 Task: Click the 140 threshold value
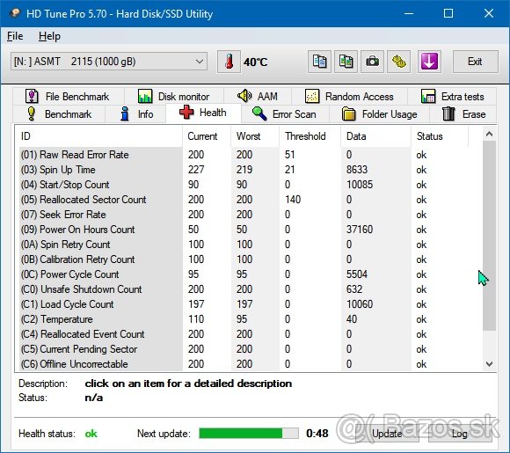293,200
